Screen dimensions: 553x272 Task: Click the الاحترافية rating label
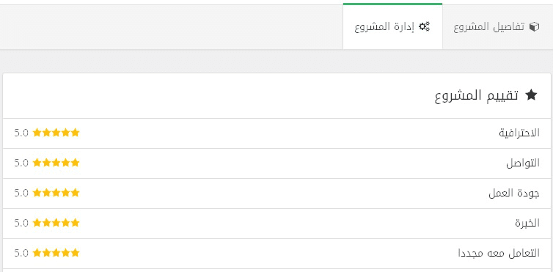519,133
